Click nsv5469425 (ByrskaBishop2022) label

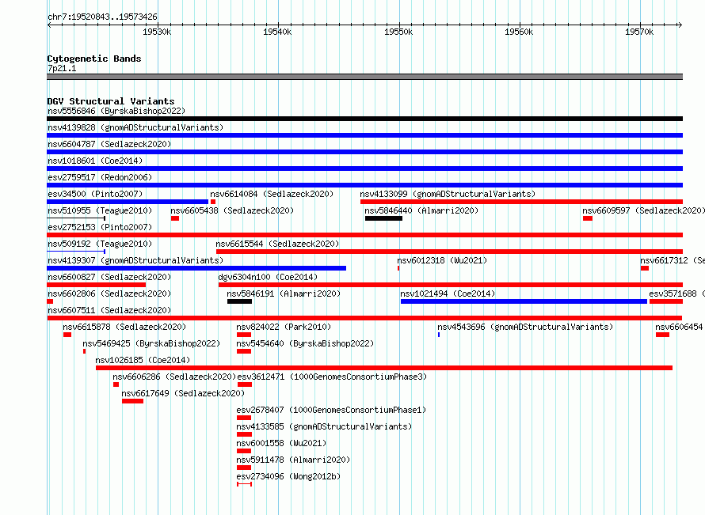151,343
